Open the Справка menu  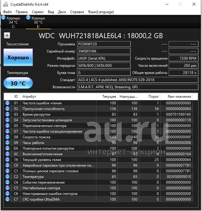pos(77,12)
